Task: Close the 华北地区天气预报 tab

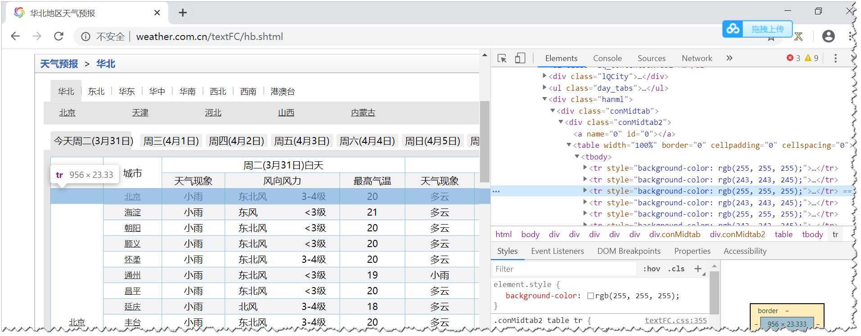Action: click(x=157, y=13)
